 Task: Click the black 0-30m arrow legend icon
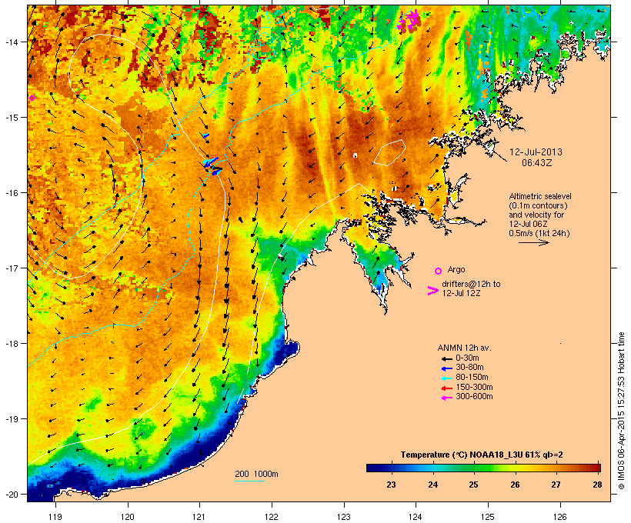(446, 358)
